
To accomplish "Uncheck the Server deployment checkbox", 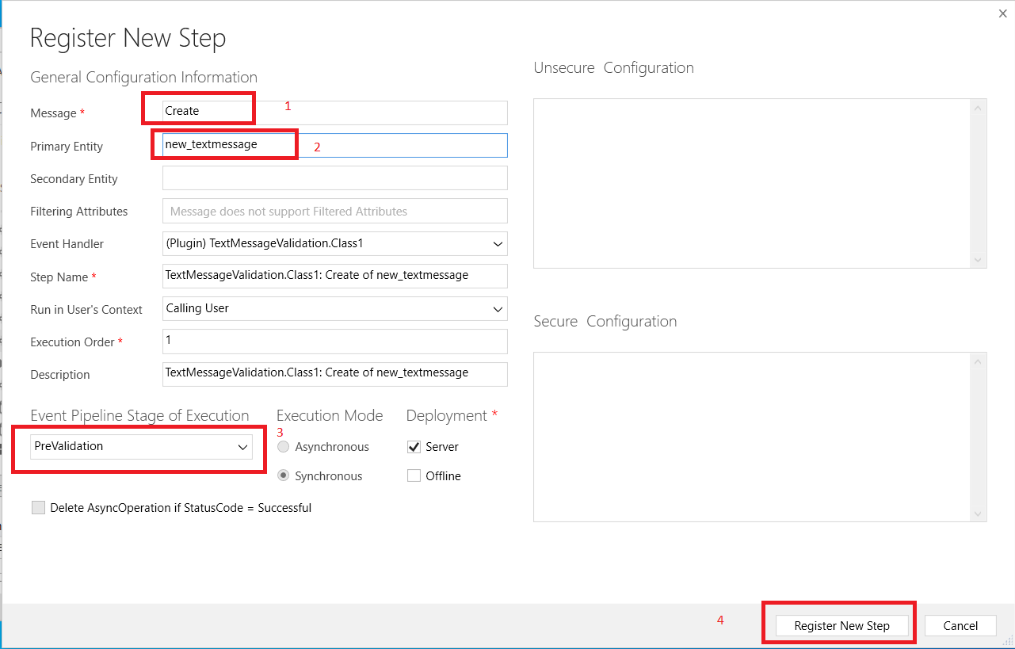I will (414, 447).
